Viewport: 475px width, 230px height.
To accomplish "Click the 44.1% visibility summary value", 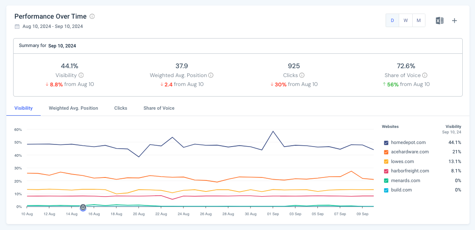I will tap(69, 66).
